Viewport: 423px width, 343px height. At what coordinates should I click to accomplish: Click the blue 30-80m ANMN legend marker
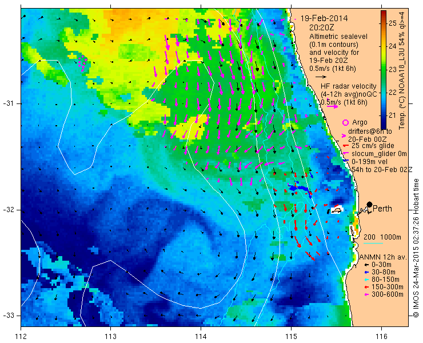tap(366, 272)
